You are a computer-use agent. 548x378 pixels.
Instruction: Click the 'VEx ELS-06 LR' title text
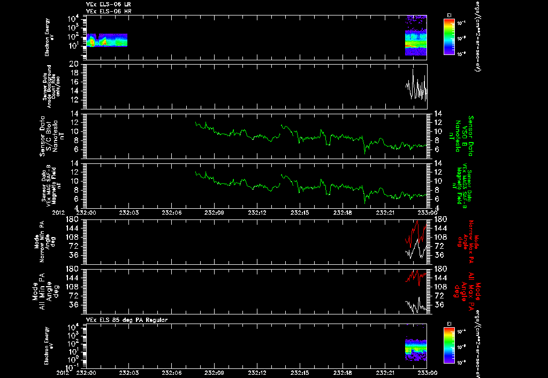click(x=109, y=4)
